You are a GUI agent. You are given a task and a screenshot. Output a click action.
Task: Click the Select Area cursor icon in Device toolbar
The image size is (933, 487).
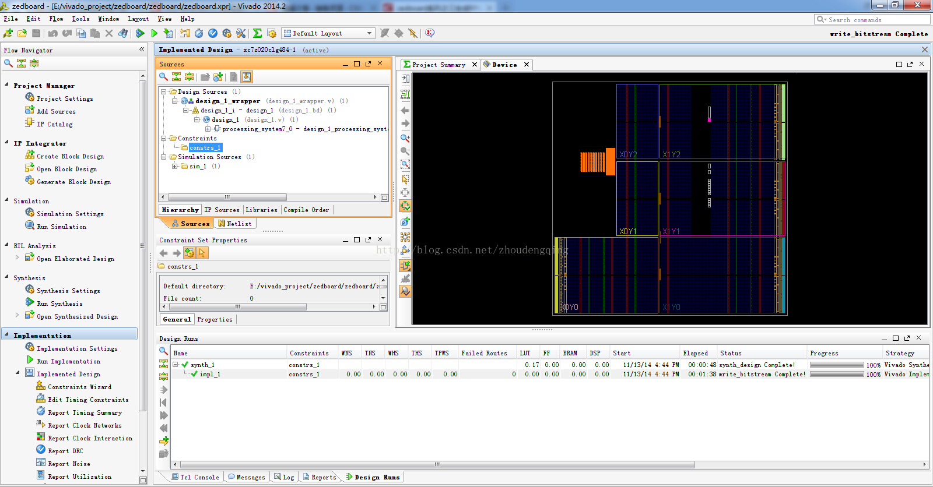coord(405,179)
